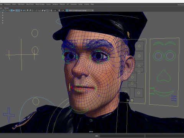Toggle smooth shade all display
The image size is (184, 138).
click(11, 10)
